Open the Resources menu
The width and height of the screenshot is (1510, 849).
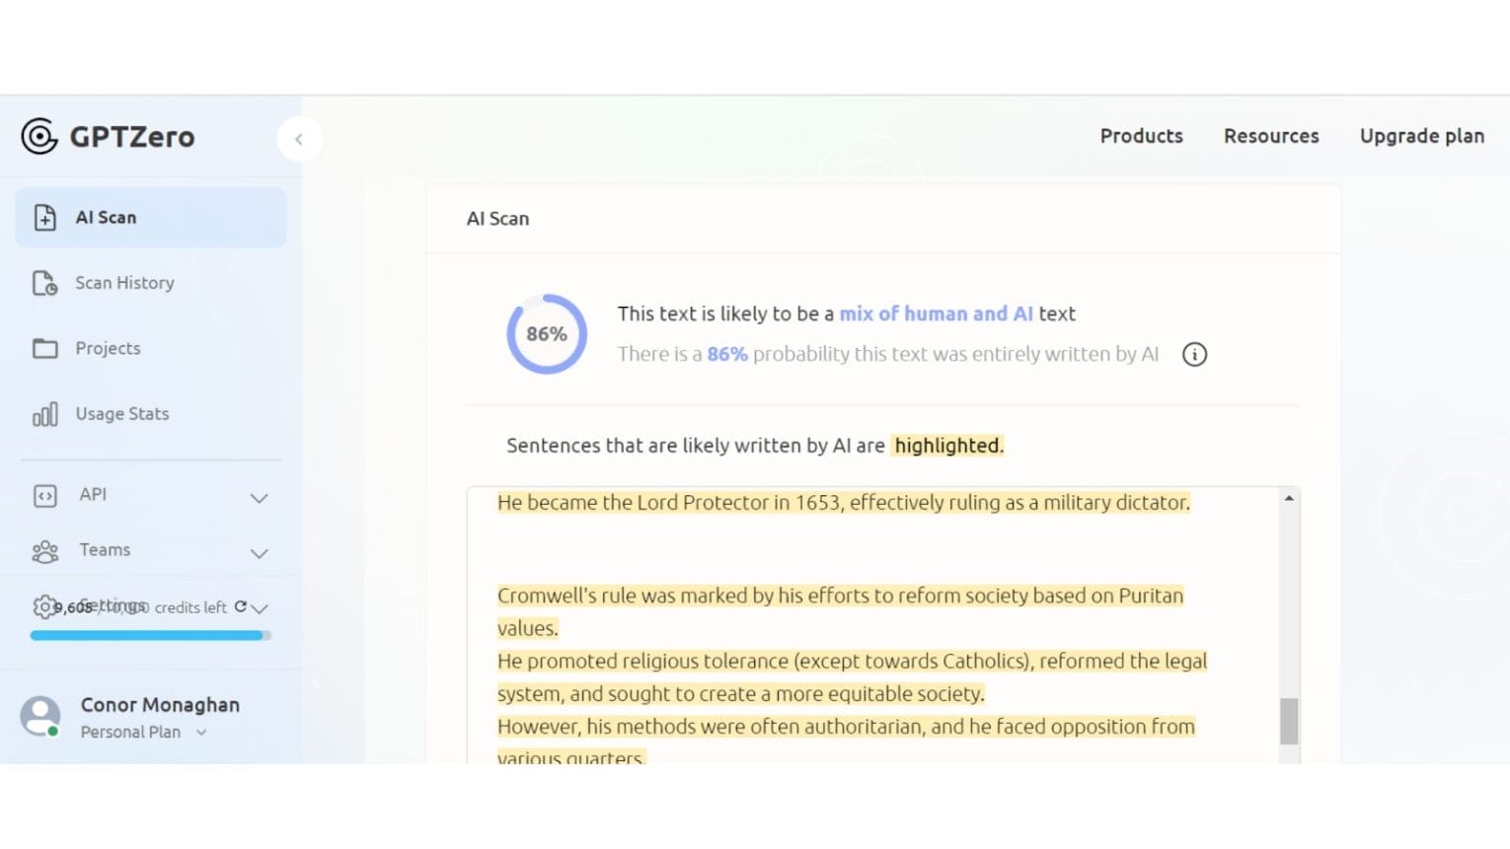(x=1271, y=136)
